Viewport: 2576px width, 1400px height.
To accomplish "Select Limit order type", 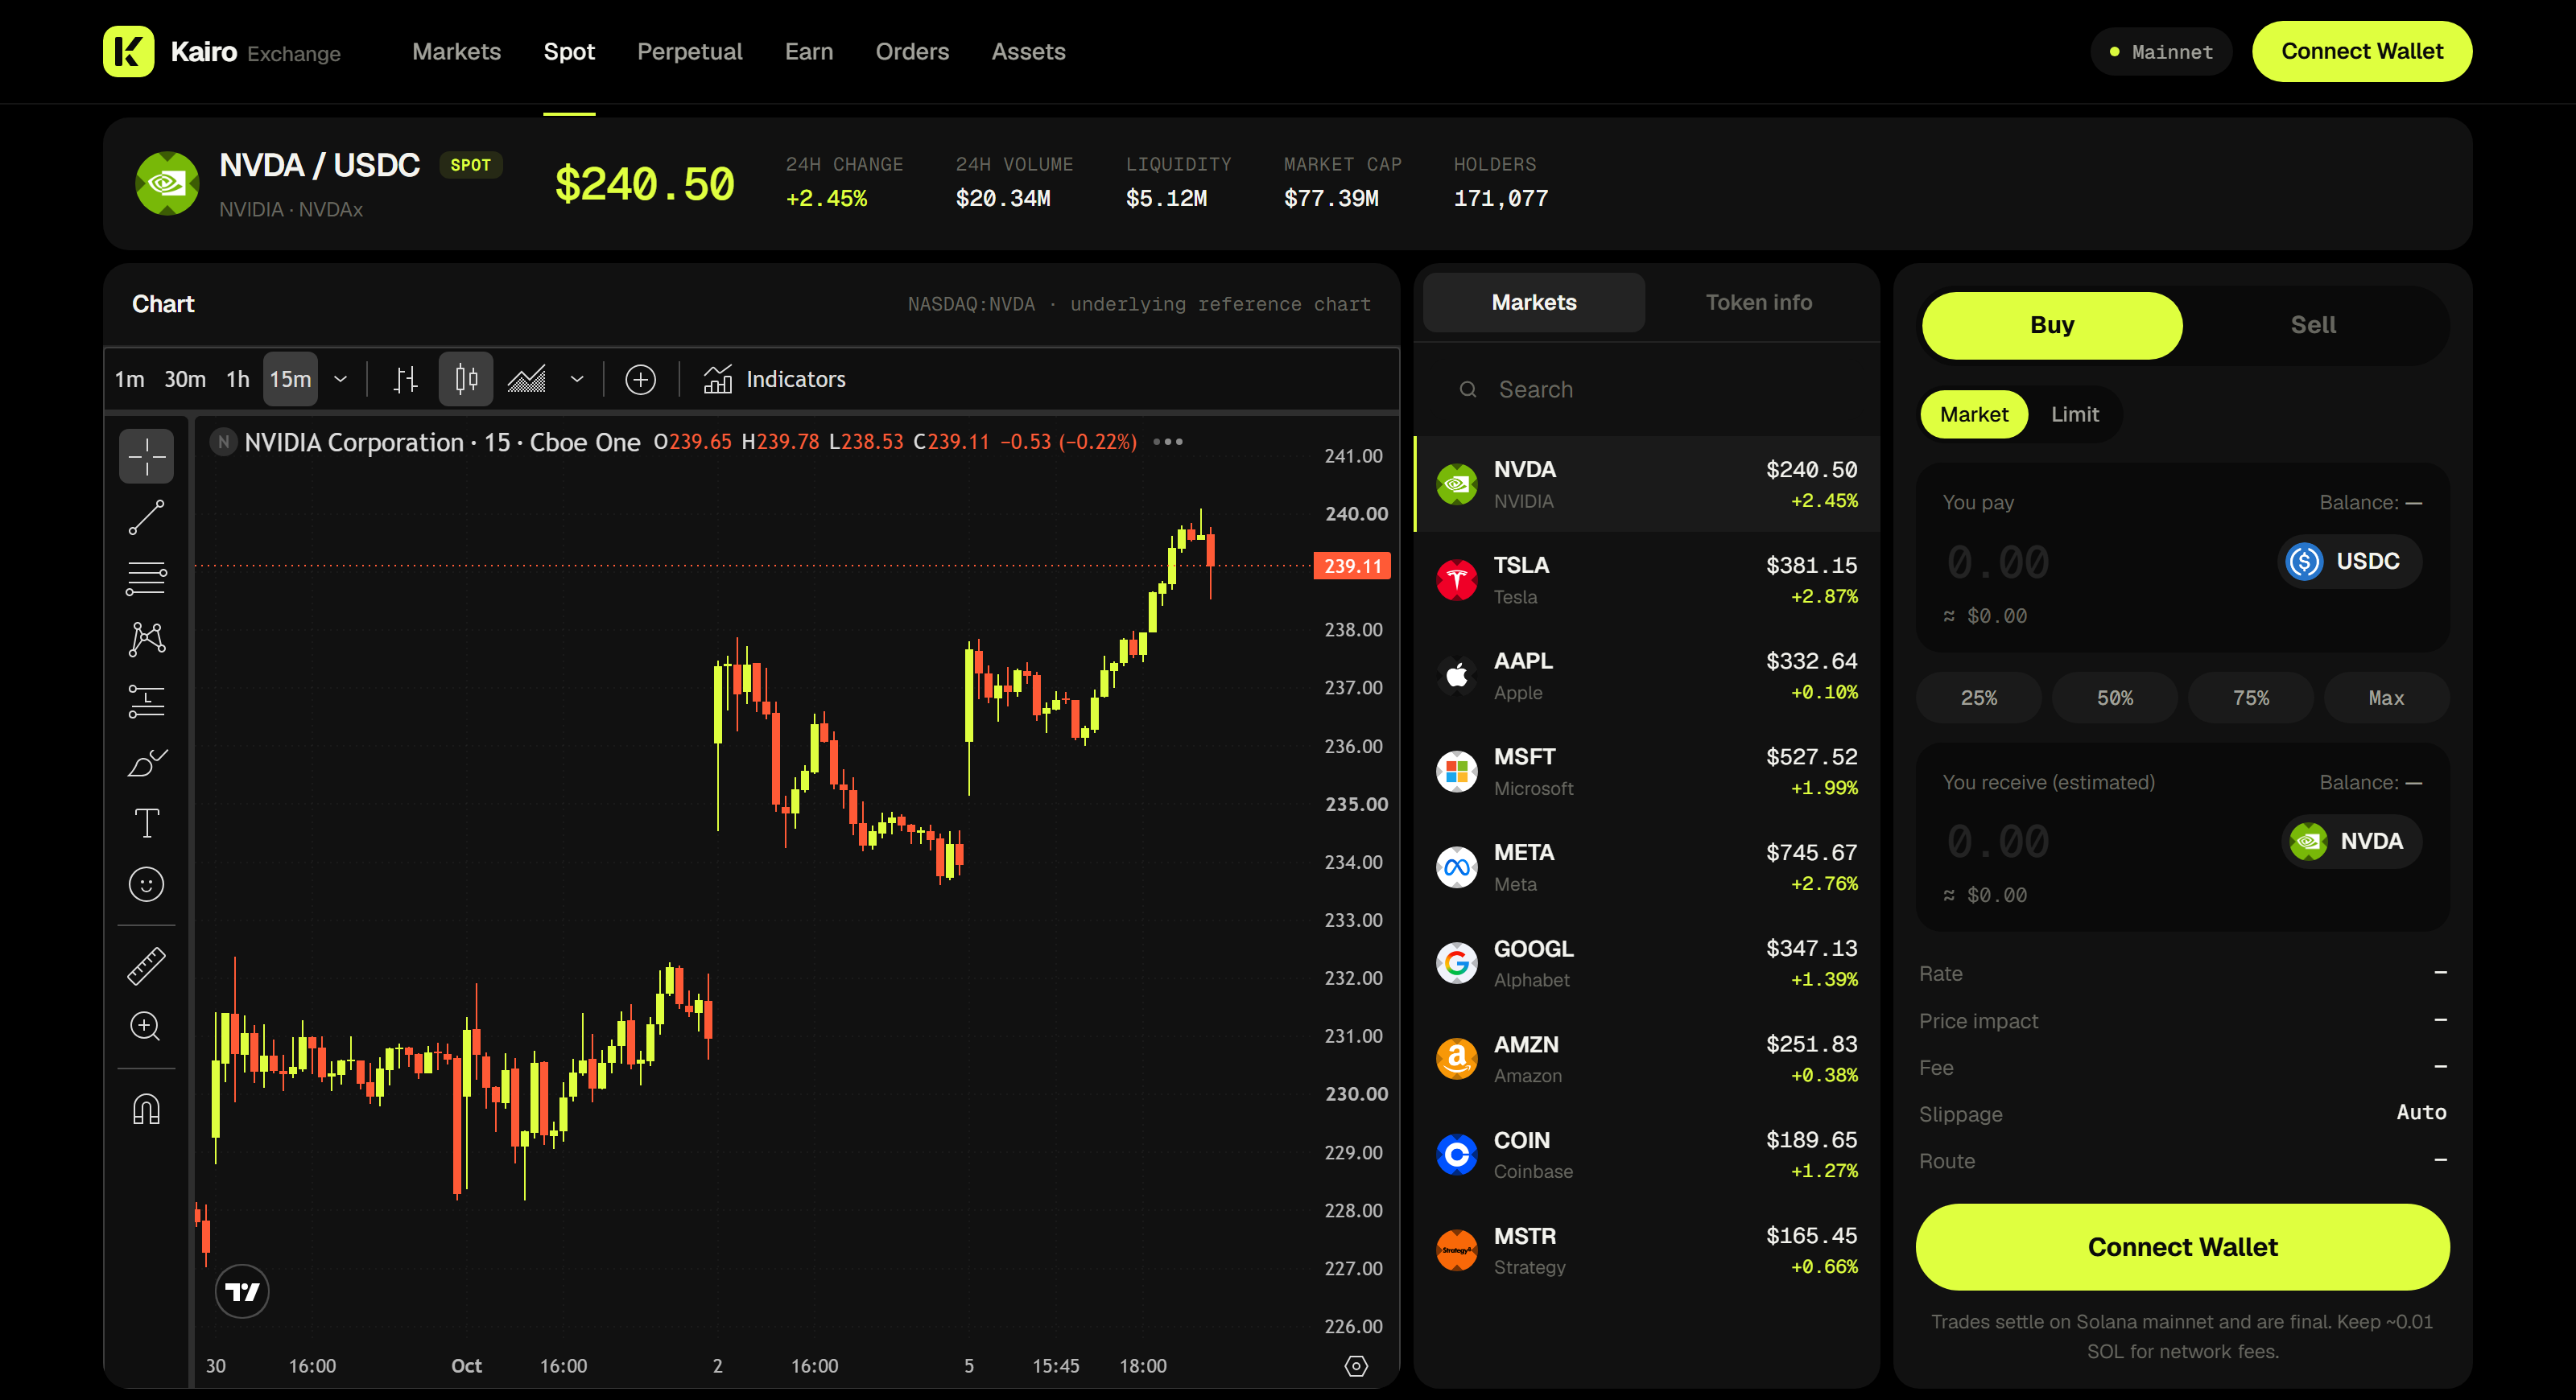I will (2075, 414).
